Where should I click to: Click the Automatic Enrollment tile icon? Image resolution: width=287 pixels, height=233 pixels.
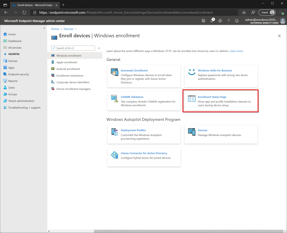coord(115,72)
